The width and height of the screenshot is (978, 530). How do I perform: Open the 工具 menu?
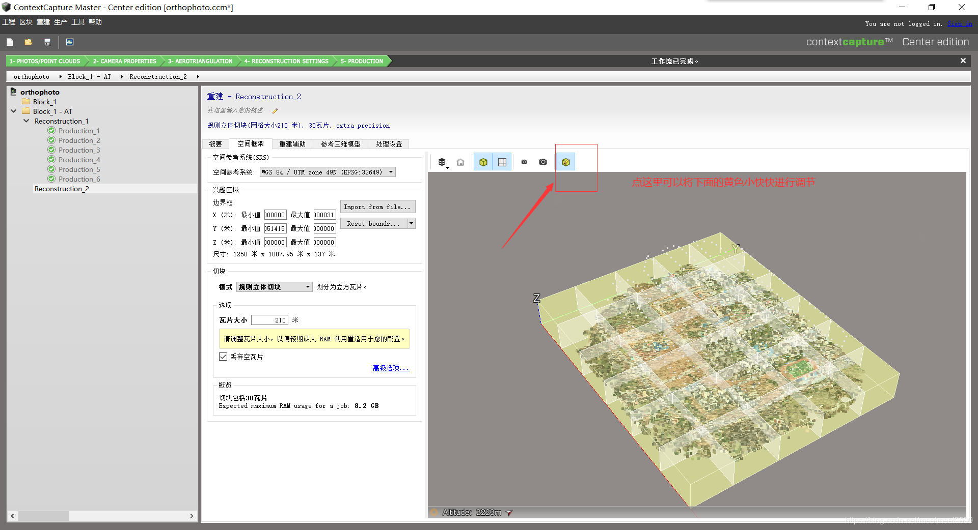(78, 22)
